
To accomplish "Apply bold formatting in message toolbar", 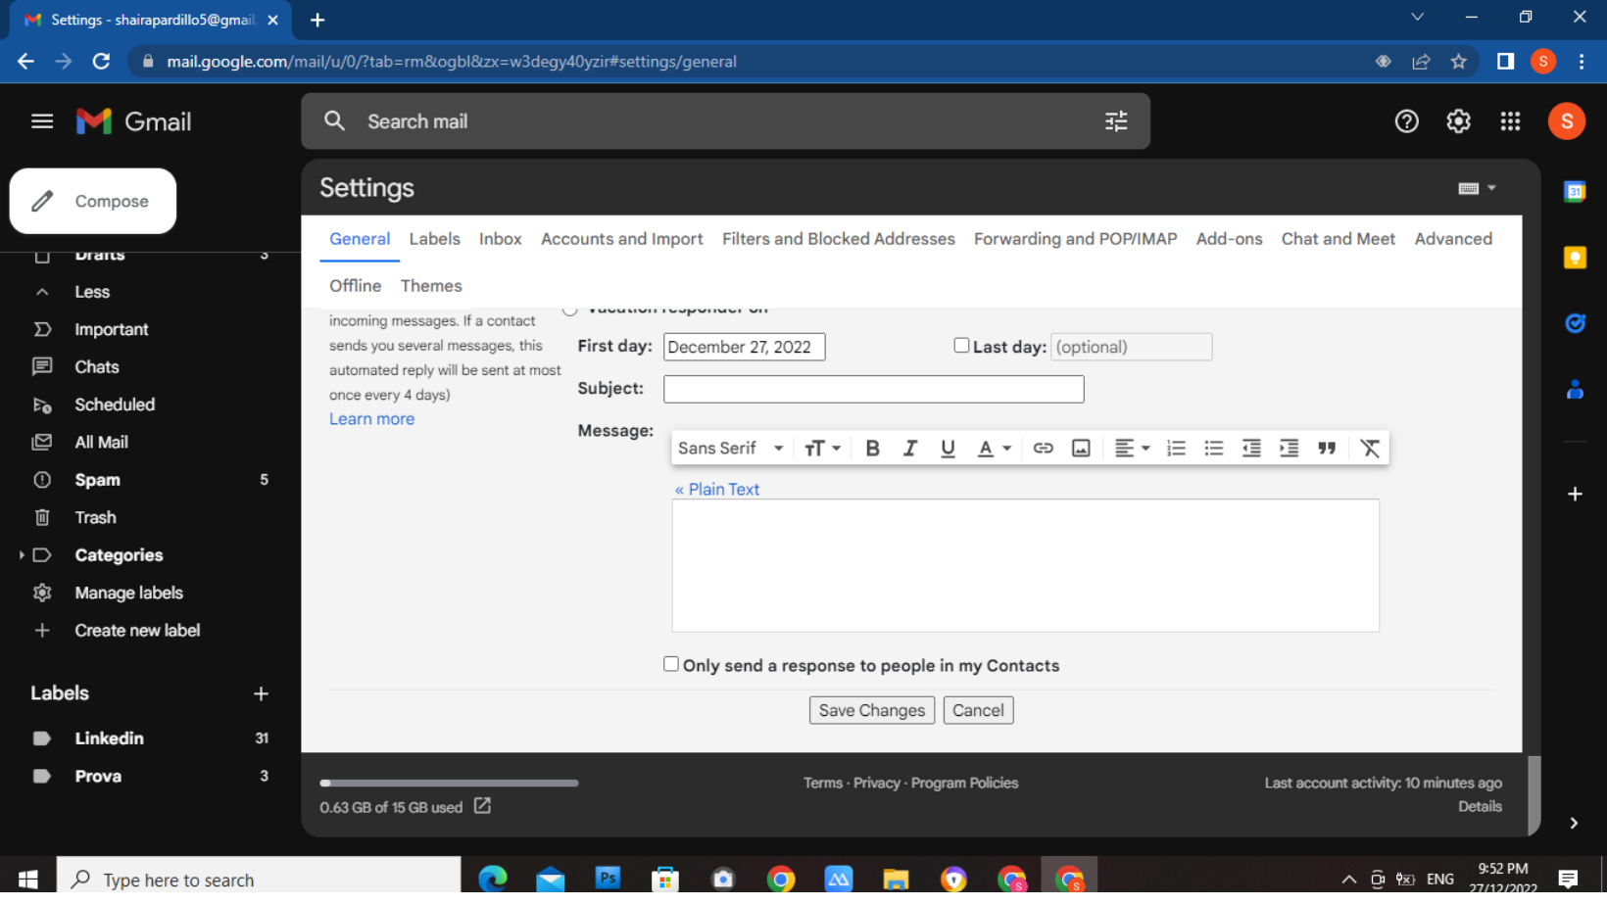I will pyautogui.click(x=872, y=449).
